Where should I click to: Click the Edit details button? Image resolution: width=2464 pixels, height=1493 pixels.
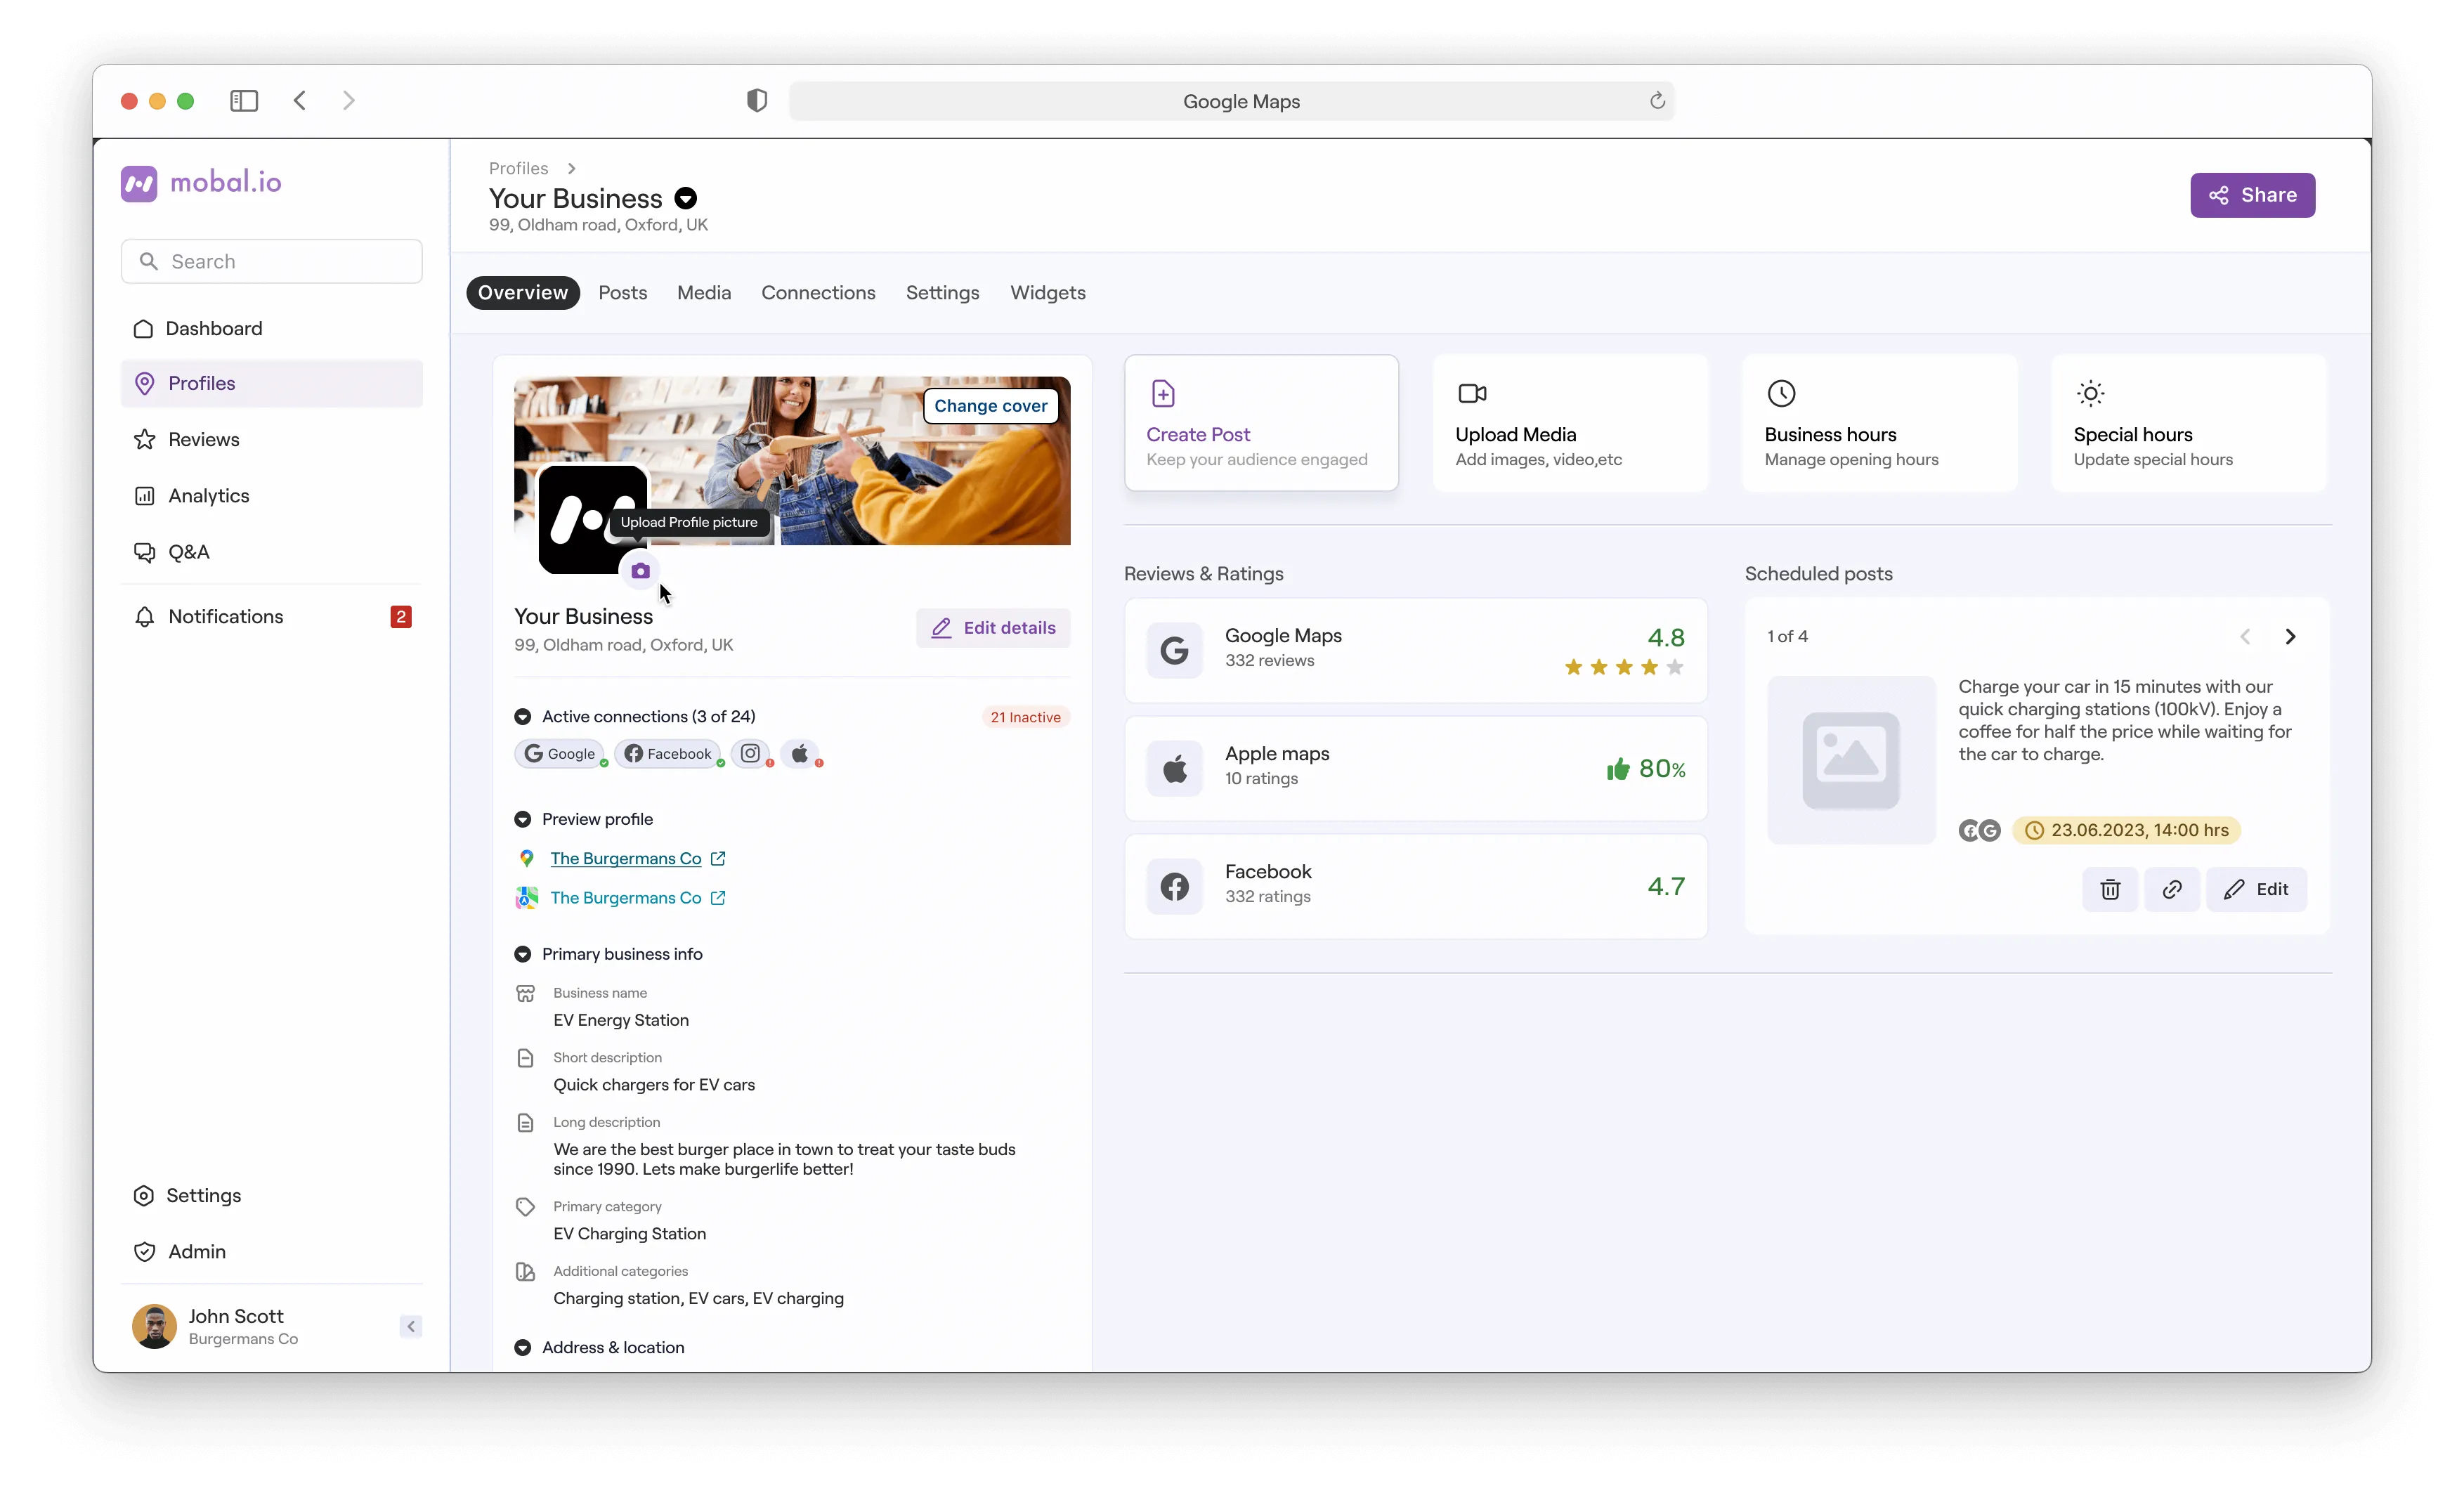[x=993, y=627]
